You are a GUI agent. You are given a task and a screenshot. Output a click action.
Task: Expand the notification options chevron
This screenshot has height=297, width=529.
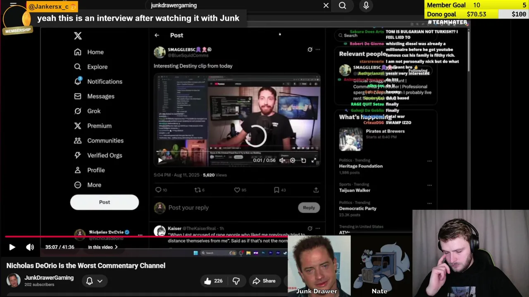[x=100, y=281]
